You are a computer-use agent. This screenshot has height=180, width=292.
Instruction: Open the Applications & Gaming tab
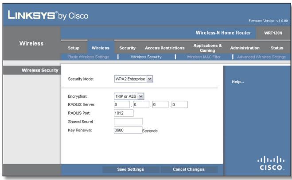click(x=207, y=48)
